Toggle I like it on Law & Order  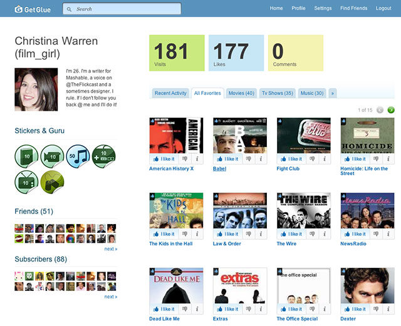(x=227, y=234)
